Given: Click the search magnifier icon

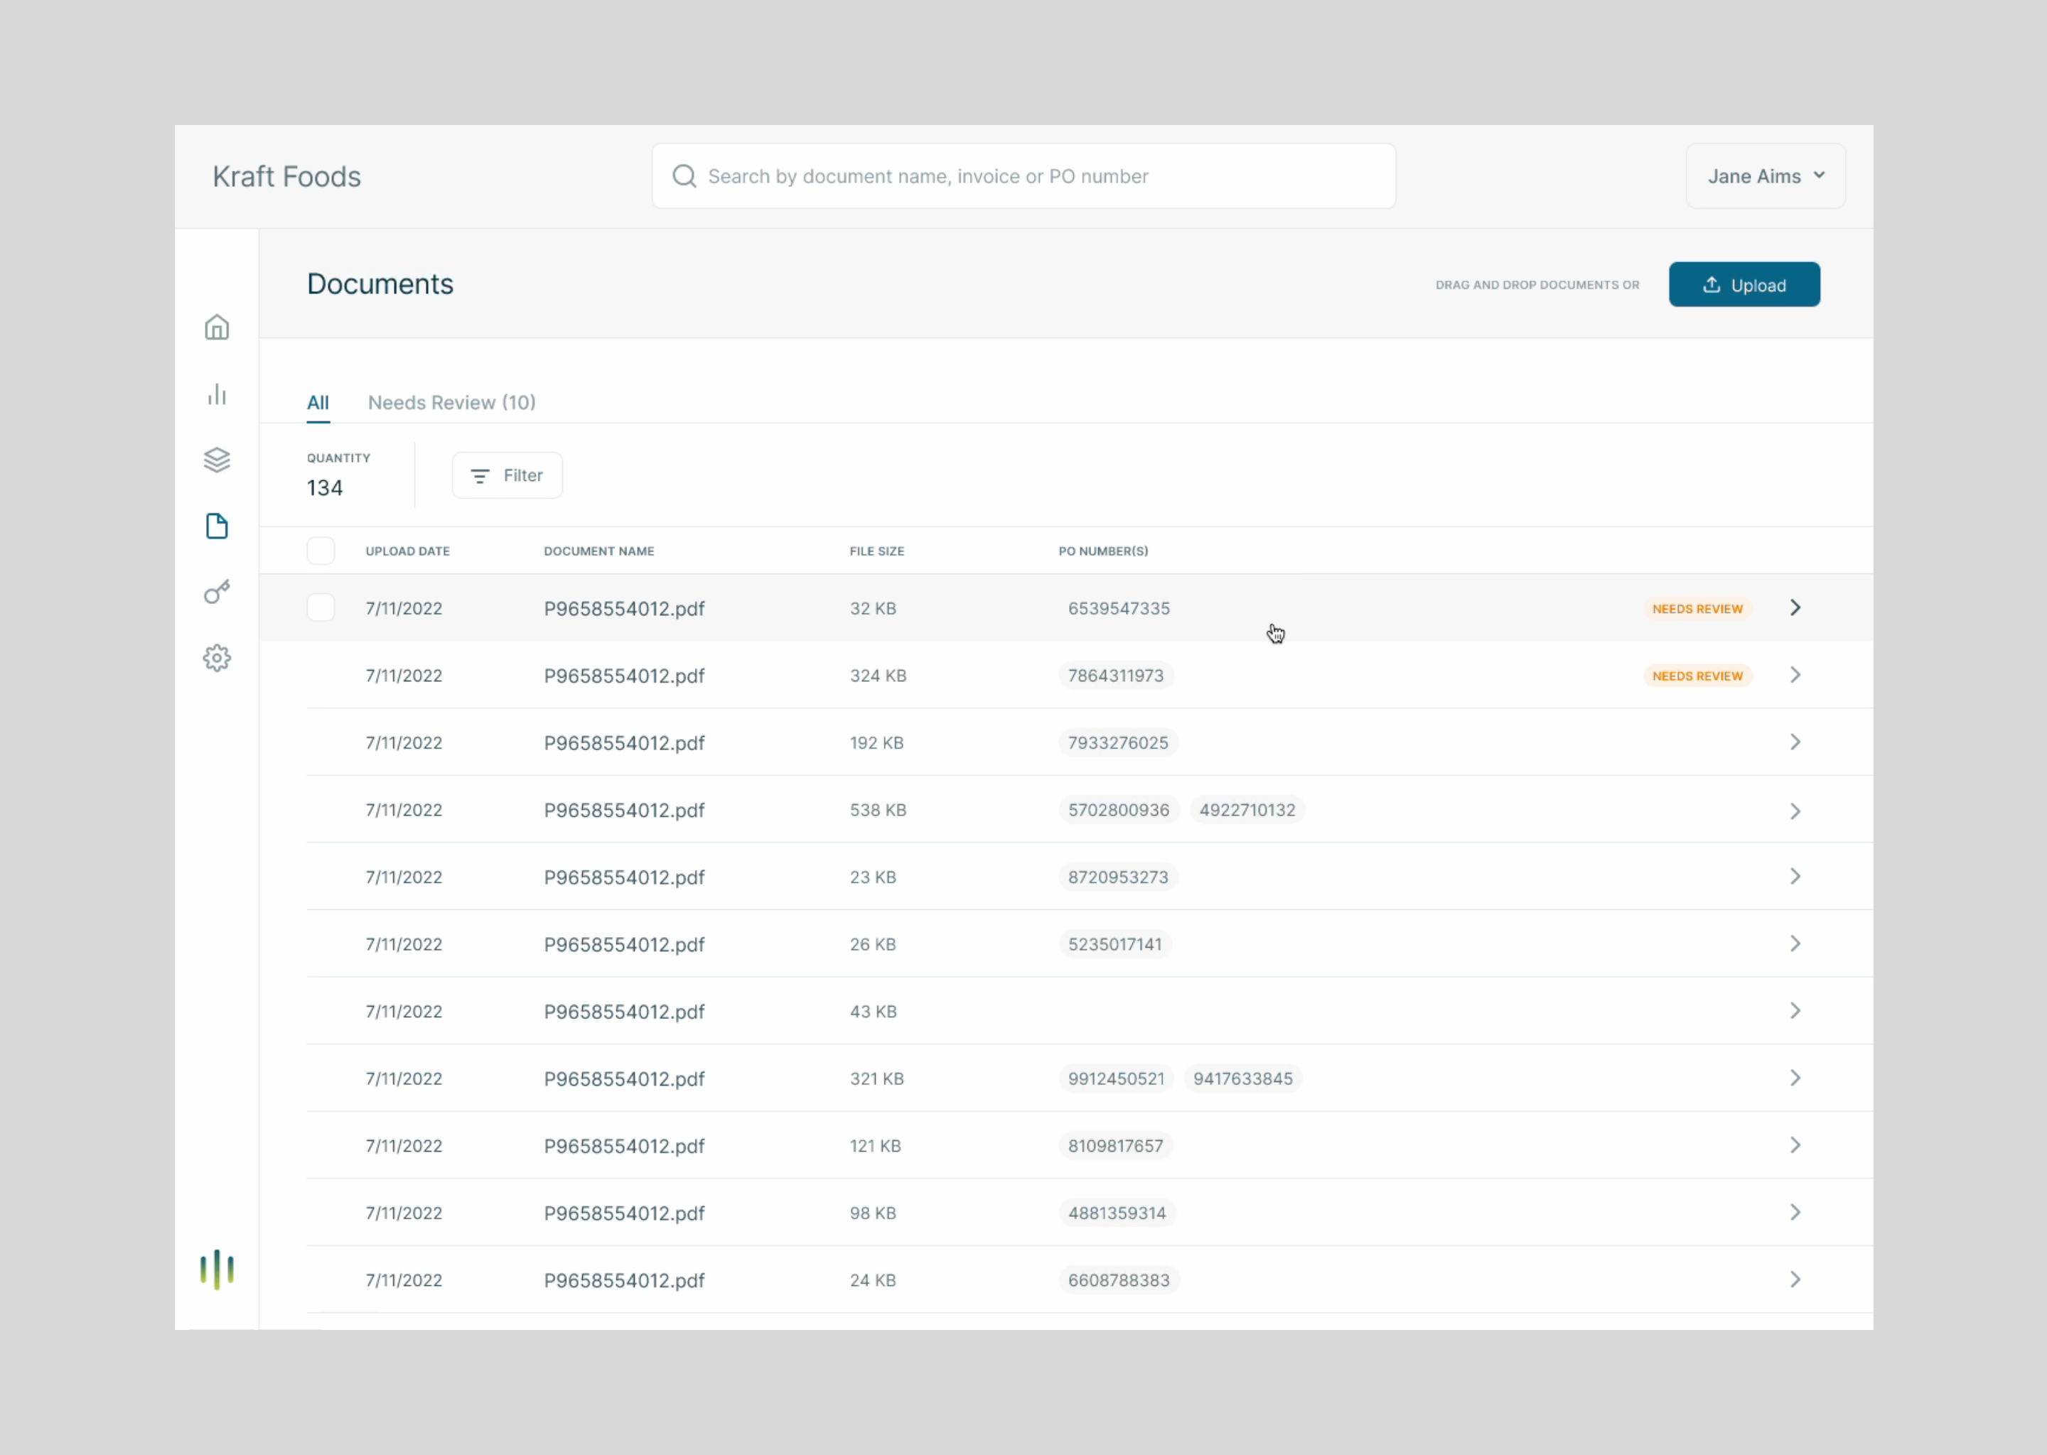Looking at the screenshot, I should coord(684,176).
